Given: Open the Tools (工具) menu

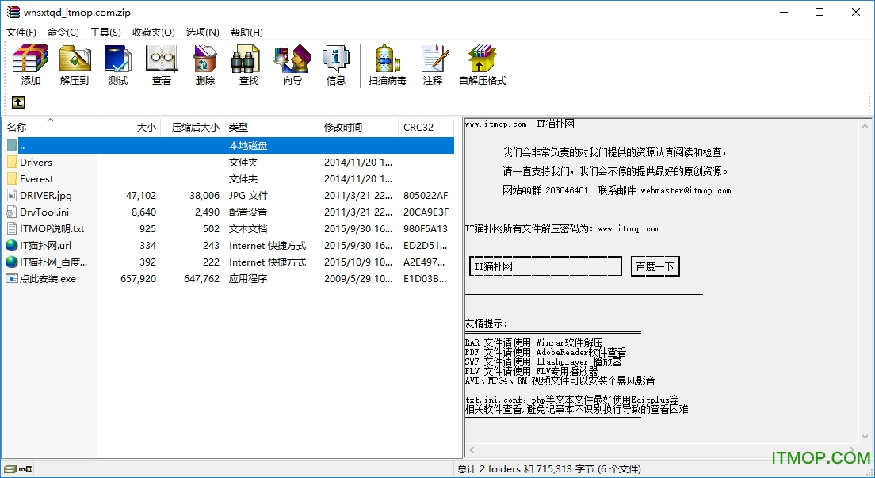Looking at the screenshot, I should [x=105, y=33].
